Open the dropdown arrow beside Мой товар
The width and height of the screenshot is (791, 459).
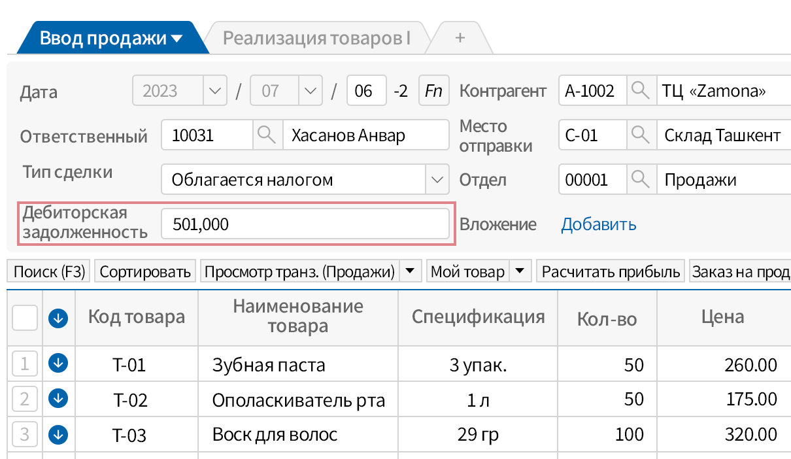522,271
